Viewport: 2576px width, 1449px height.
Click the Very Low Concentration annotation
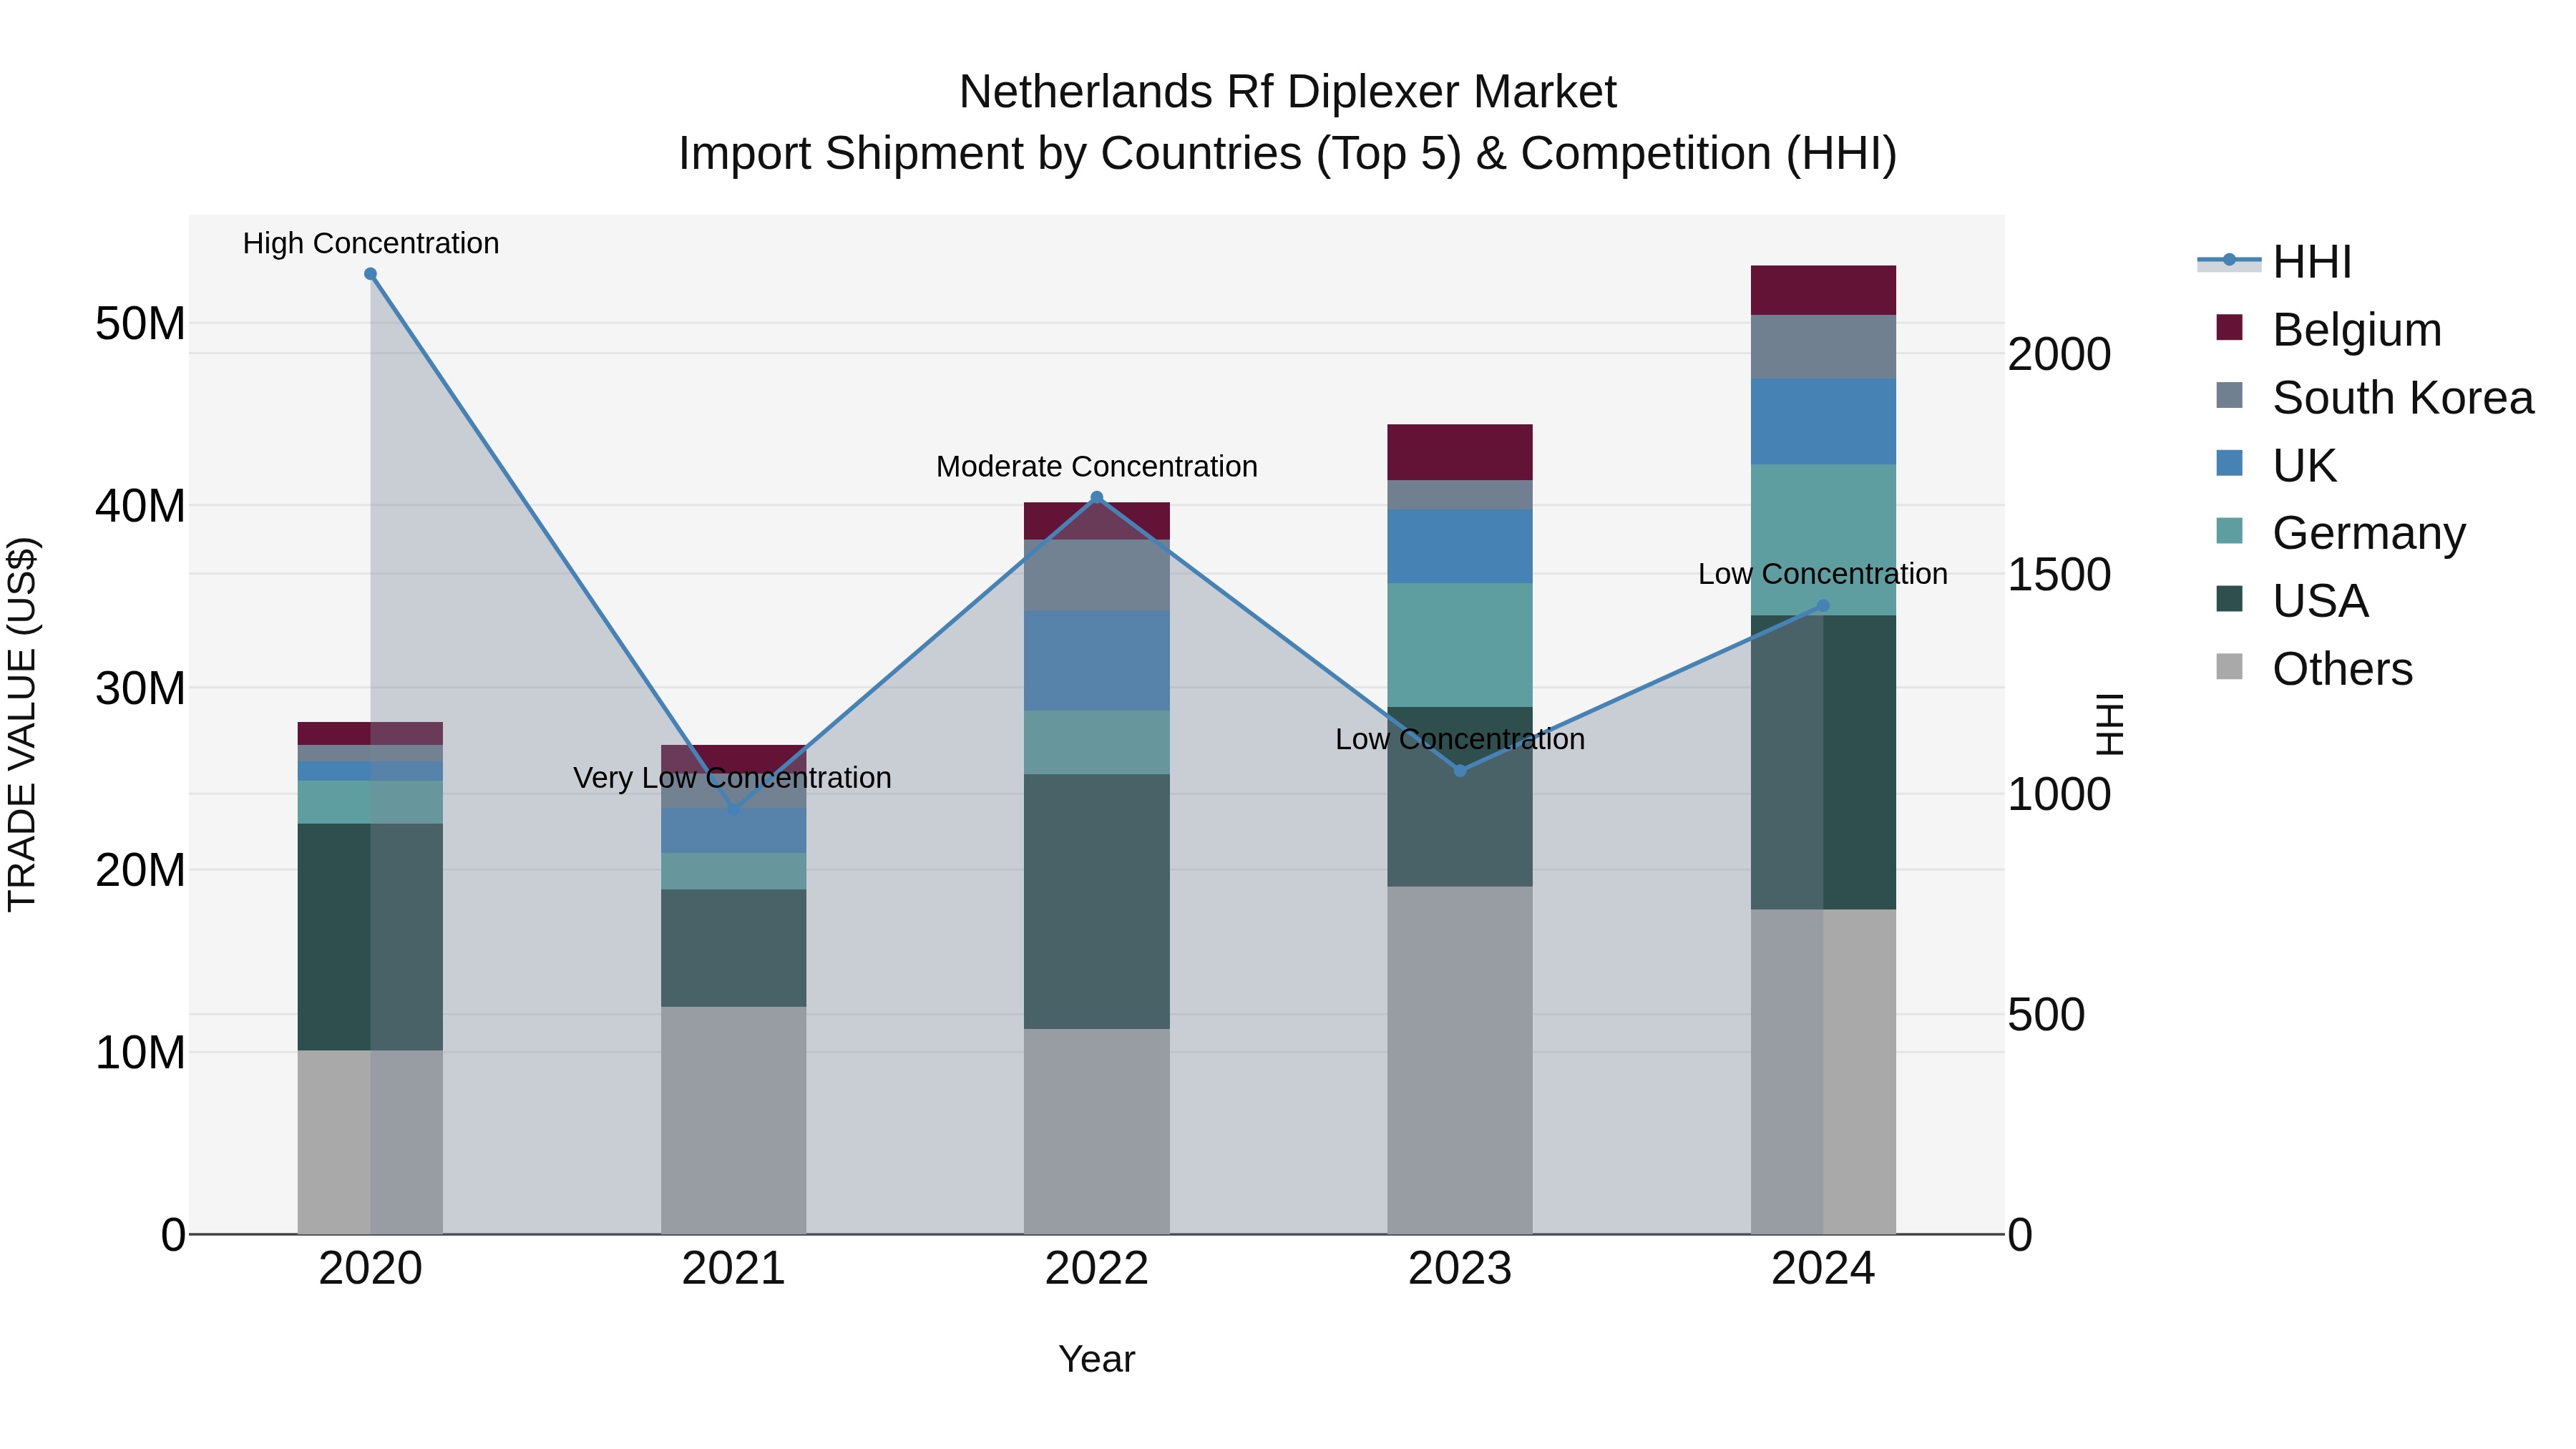[732, 777]
